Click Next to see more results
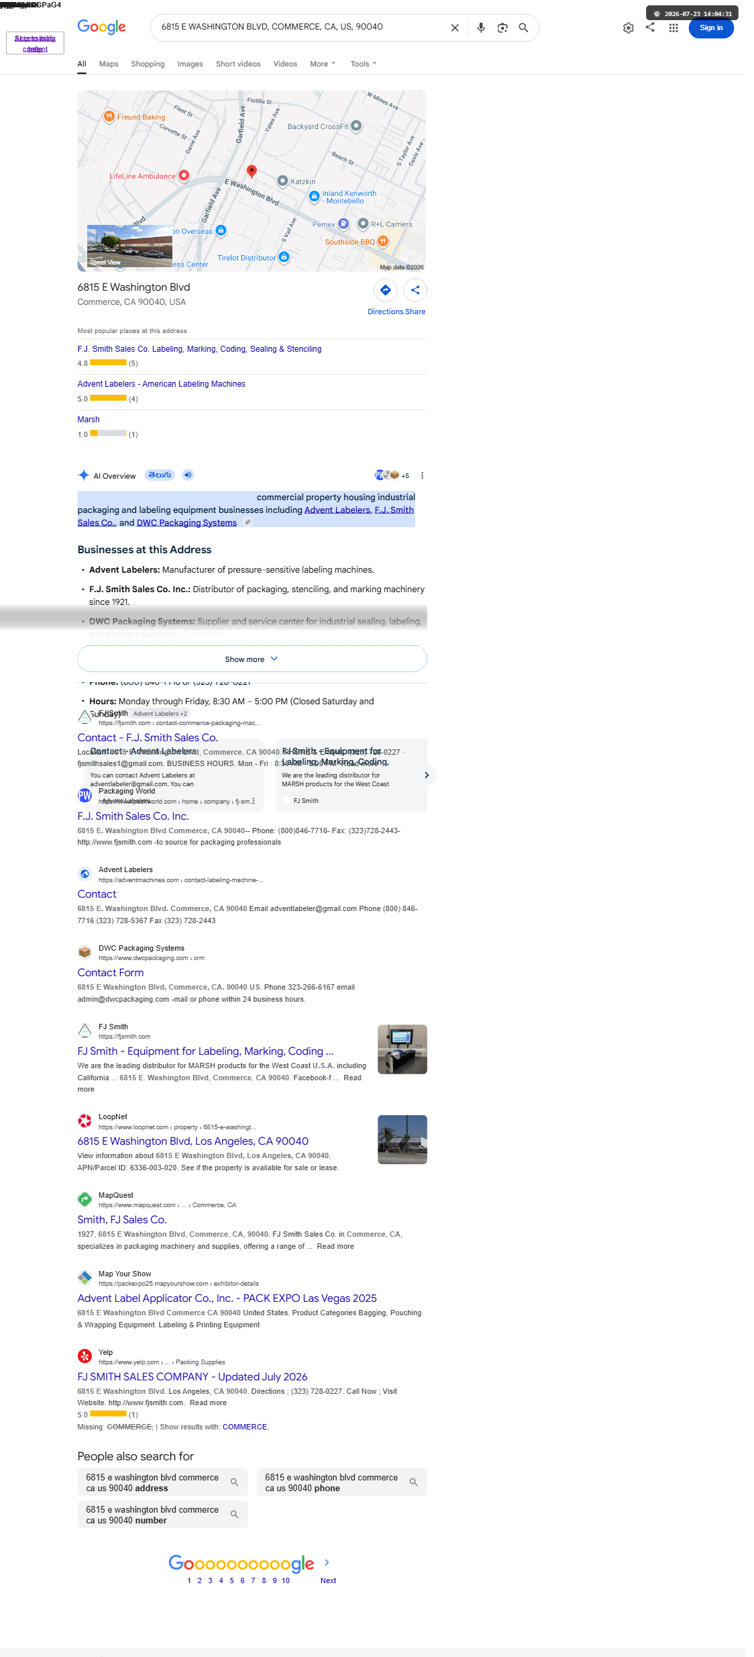This screenshot has width=754, height=1657. click(328, 1580)
